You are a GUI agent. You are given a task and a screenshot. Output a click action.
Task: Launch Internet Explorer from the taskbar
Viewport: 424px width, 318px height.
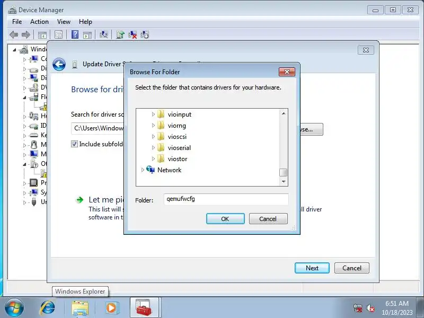47,308
